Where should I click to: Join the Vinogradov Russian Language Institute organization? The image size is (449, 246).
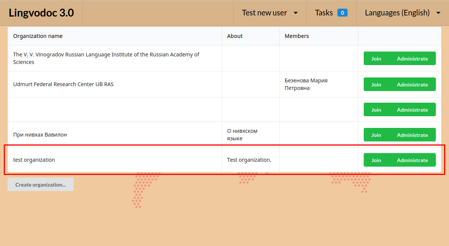tap(376, 58)
